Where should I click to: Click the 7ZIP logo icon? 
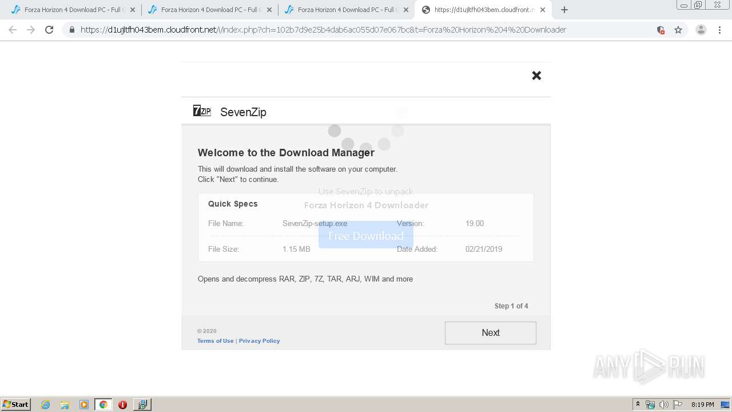tap(202, 111)
